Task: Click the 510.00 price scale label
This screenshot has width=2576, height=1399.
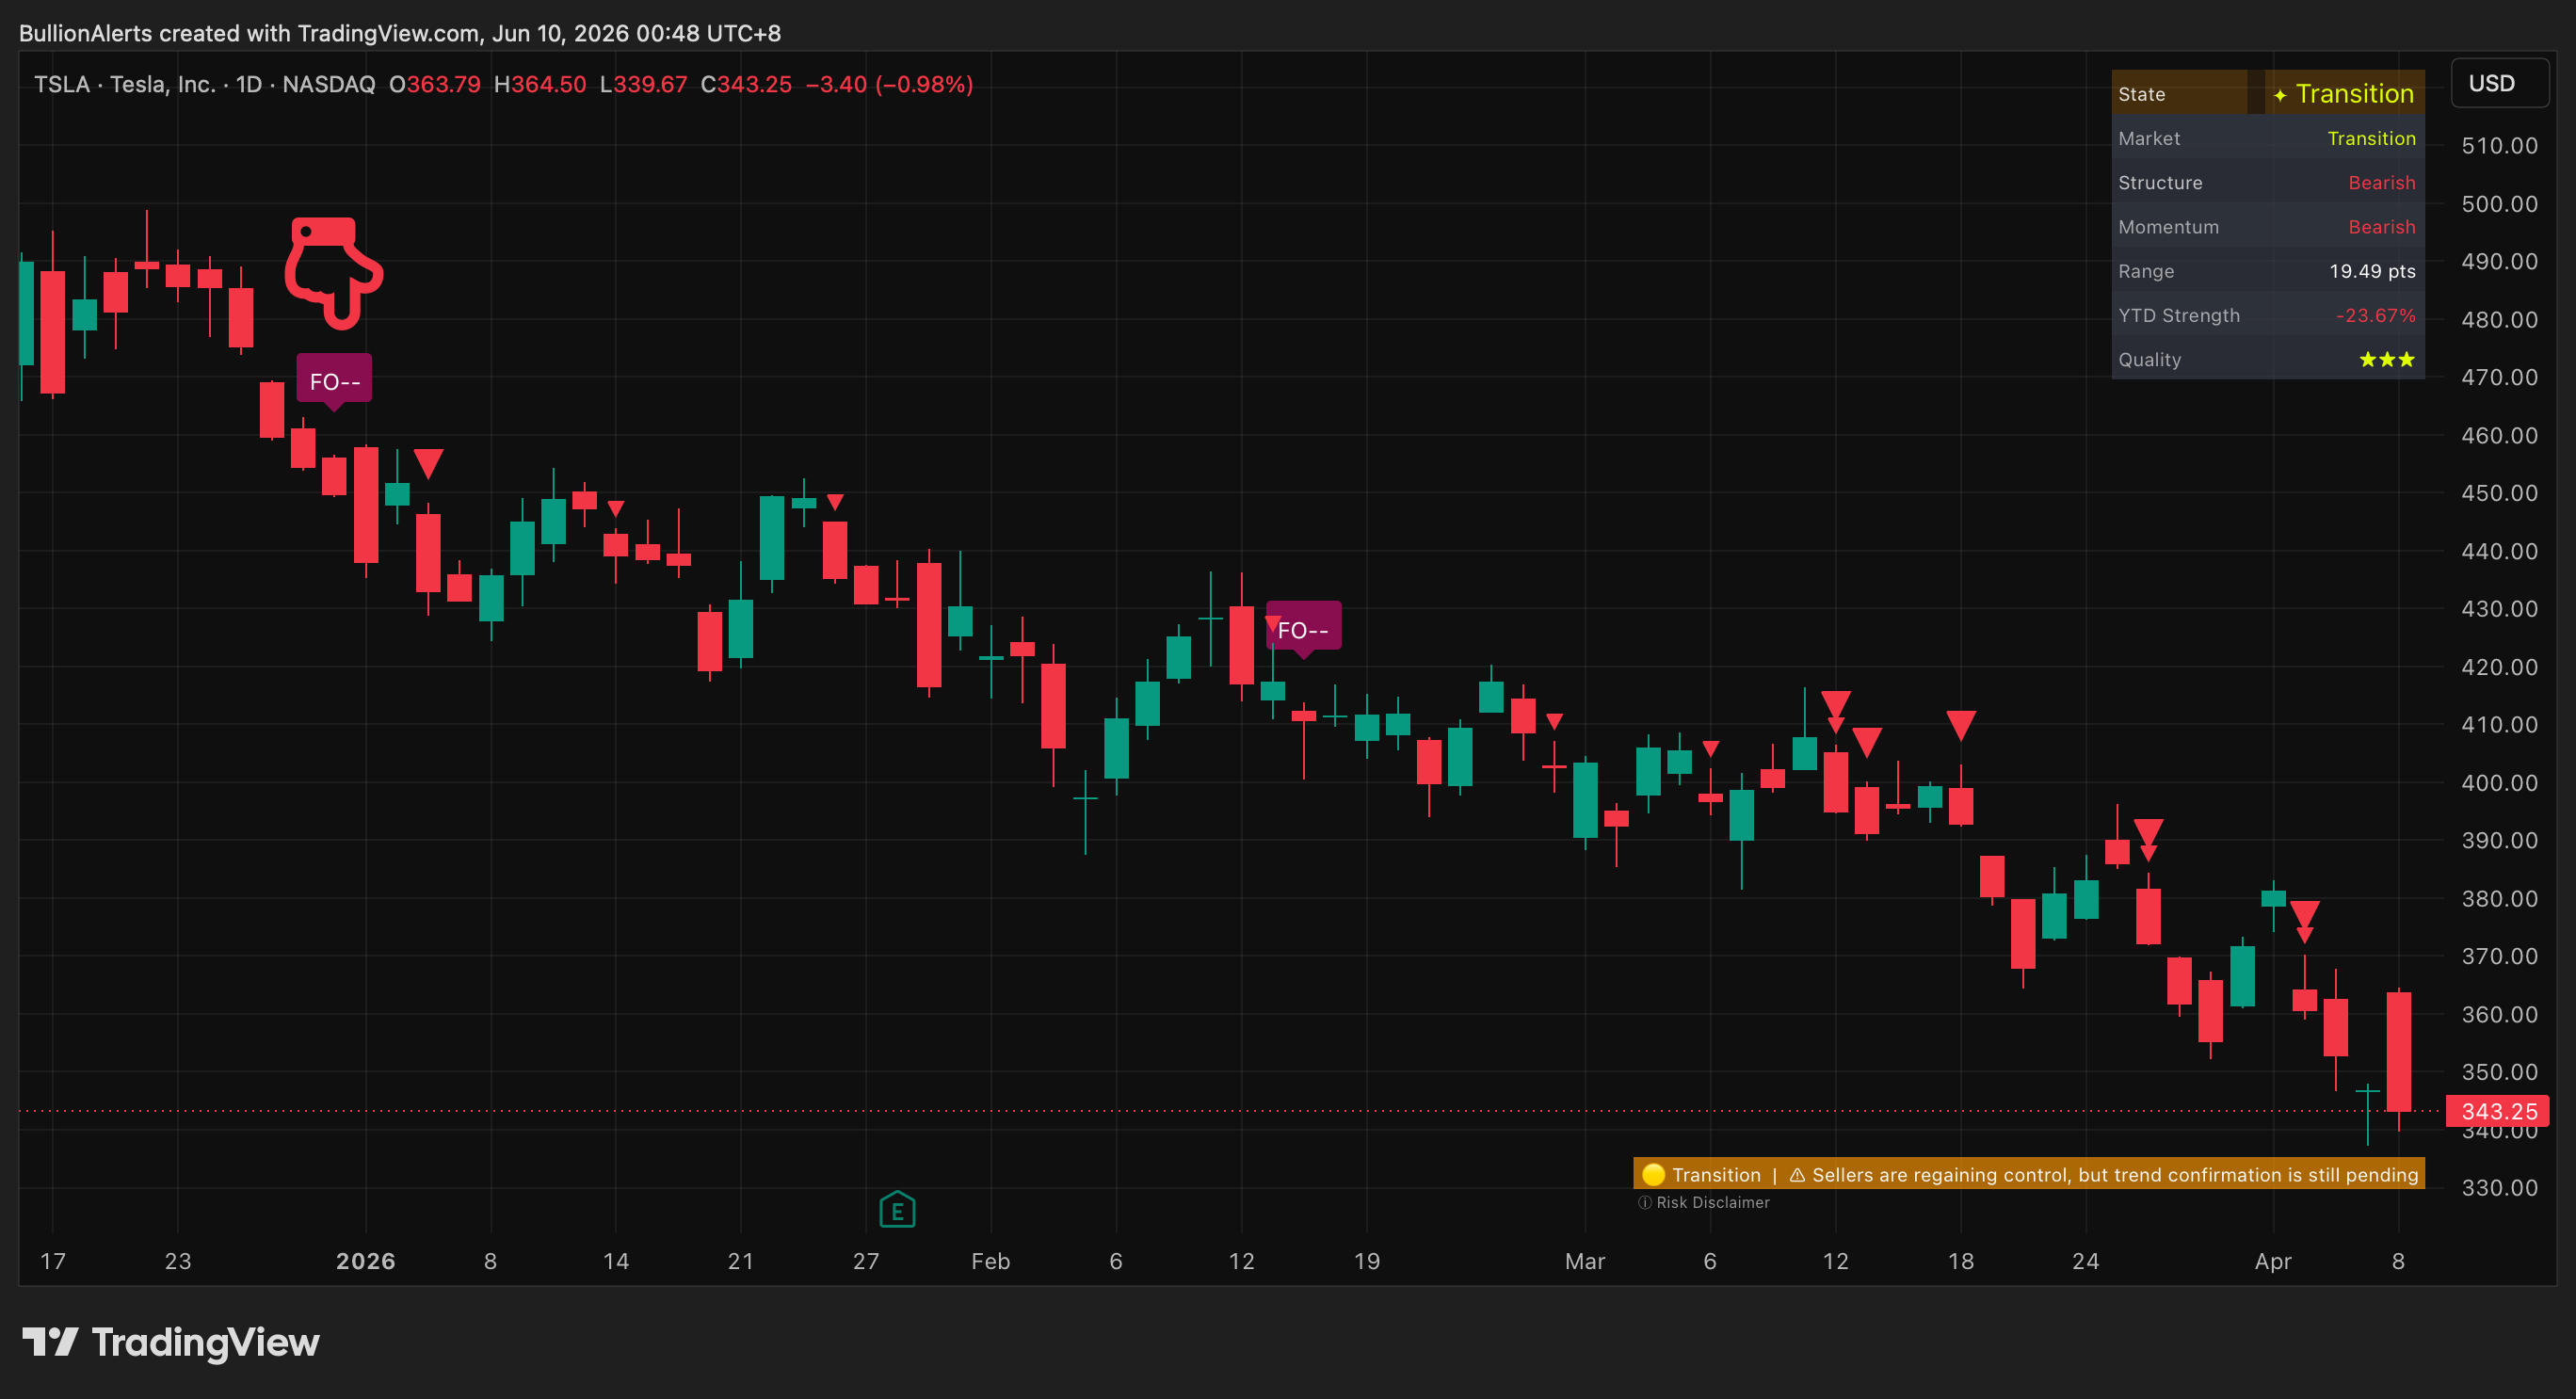Action: (x=2498, y=146)
